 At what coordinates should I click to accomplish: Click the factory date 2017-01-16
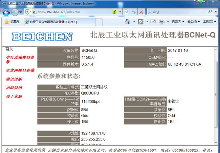(x=178, y=50)
